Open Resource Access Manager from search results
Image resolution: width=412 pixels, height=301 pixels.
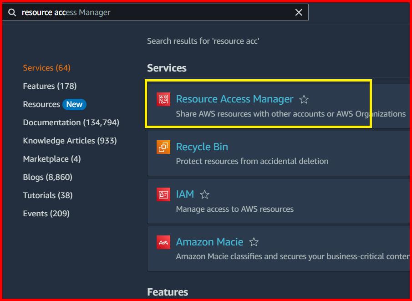click(x=235, y=99)
